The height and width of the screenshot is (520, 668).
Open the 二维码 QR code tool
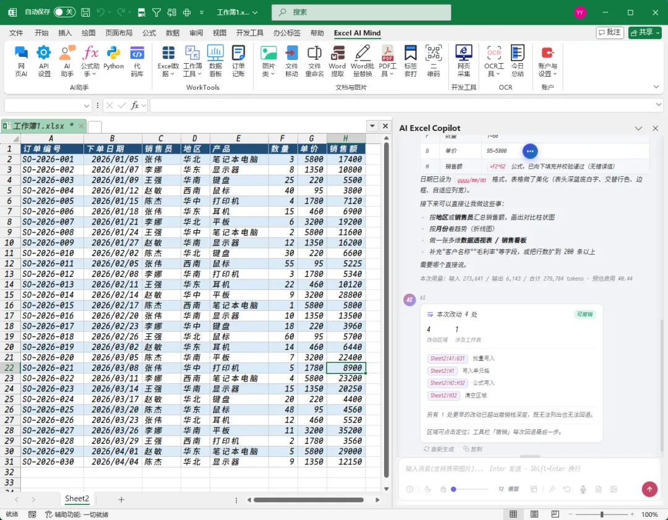point(433,61)
